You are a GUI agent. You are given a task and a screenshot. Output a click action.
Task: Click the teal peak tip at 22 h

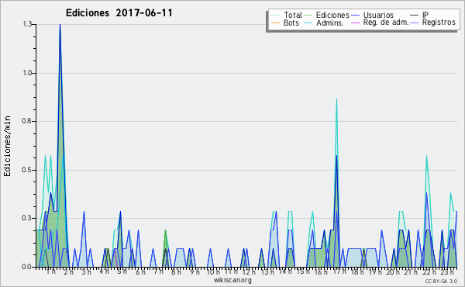pyautogui.click(x=426, y=155)
